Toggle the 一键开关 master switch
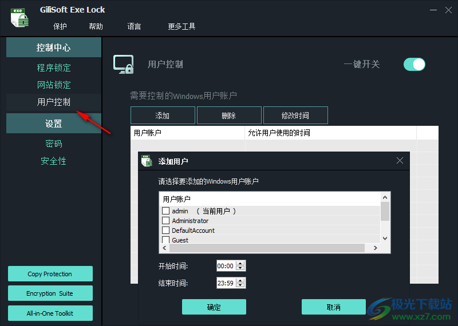 tap(414, 64)
